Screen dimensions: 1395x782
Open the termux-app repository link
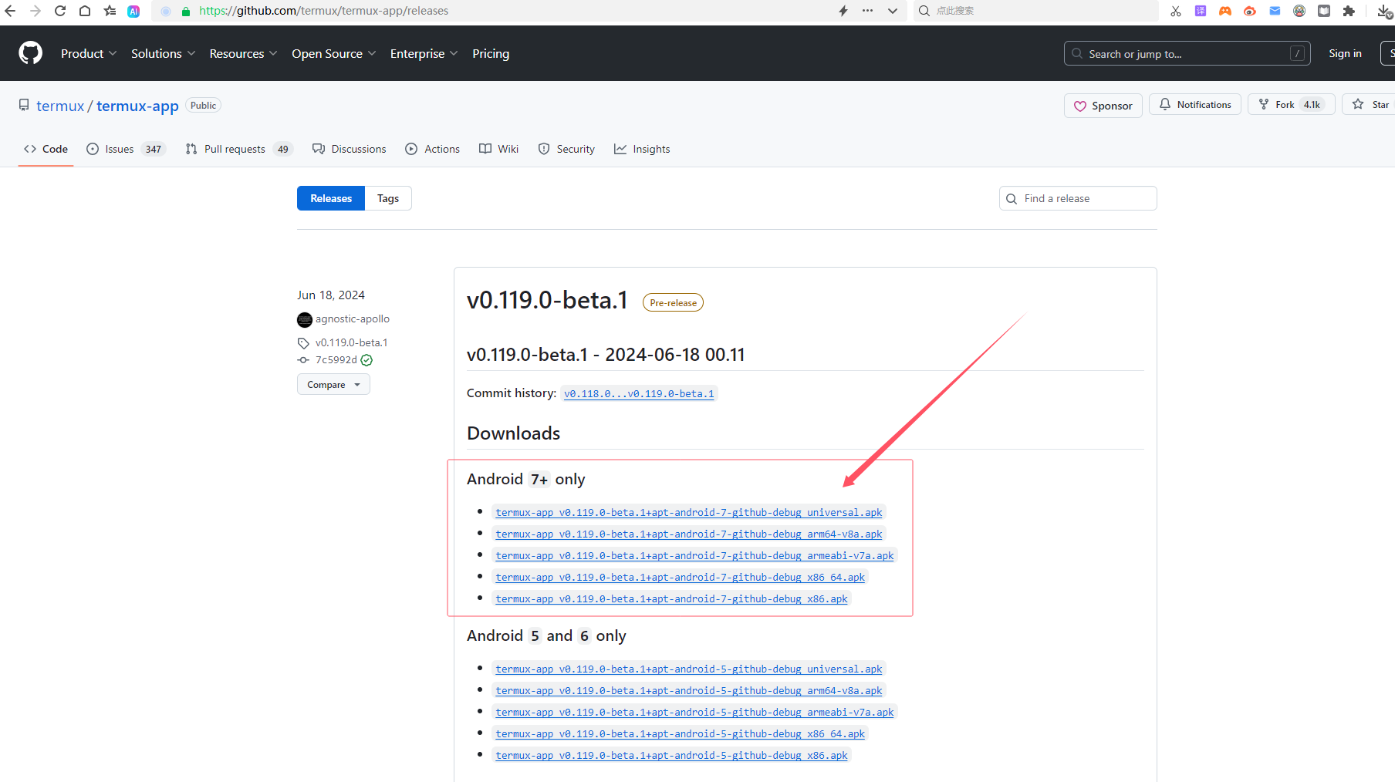pyautogui.click(x=137, y=106)
